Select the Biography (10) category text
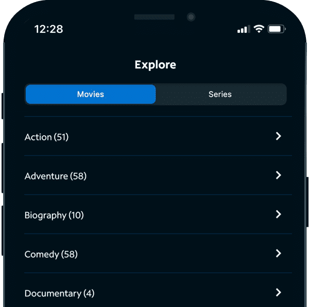309x307 pixels. pyautogui.click(x=54, y=215)
